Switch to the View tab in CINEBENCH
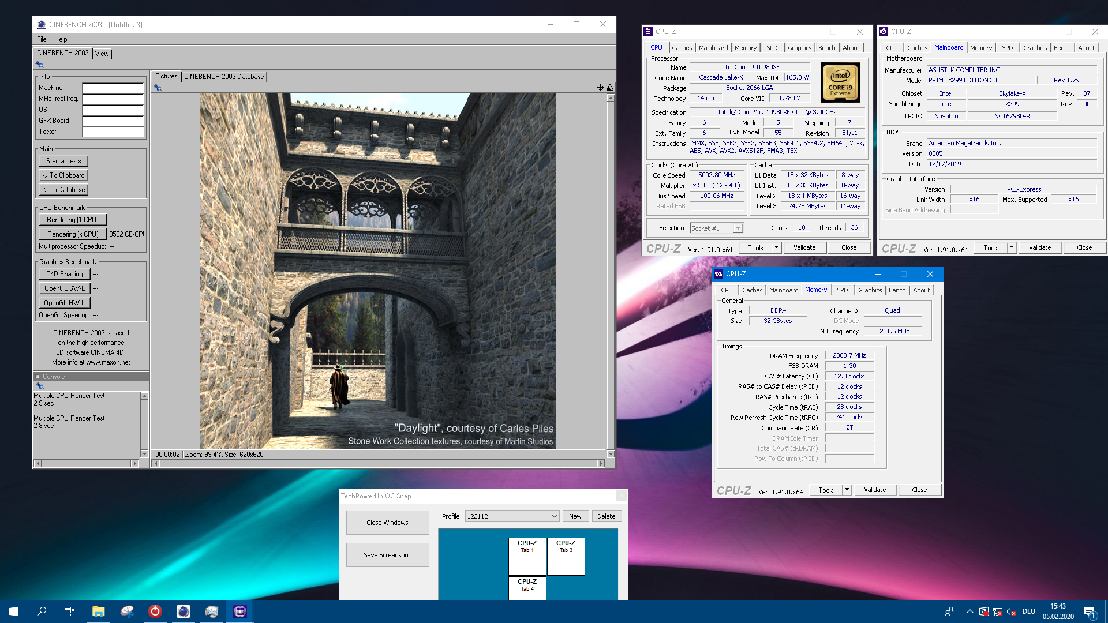The height and width of the screenshot is (623, 1108). tap(102, 54)
